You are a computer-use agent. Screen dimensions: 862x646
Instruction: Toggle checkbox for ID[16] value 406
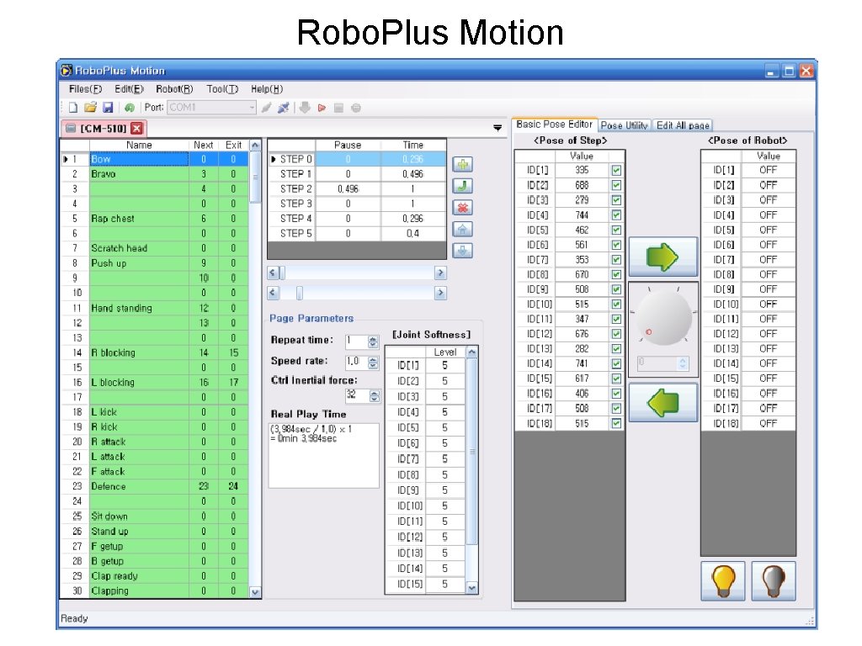point(616,394)
